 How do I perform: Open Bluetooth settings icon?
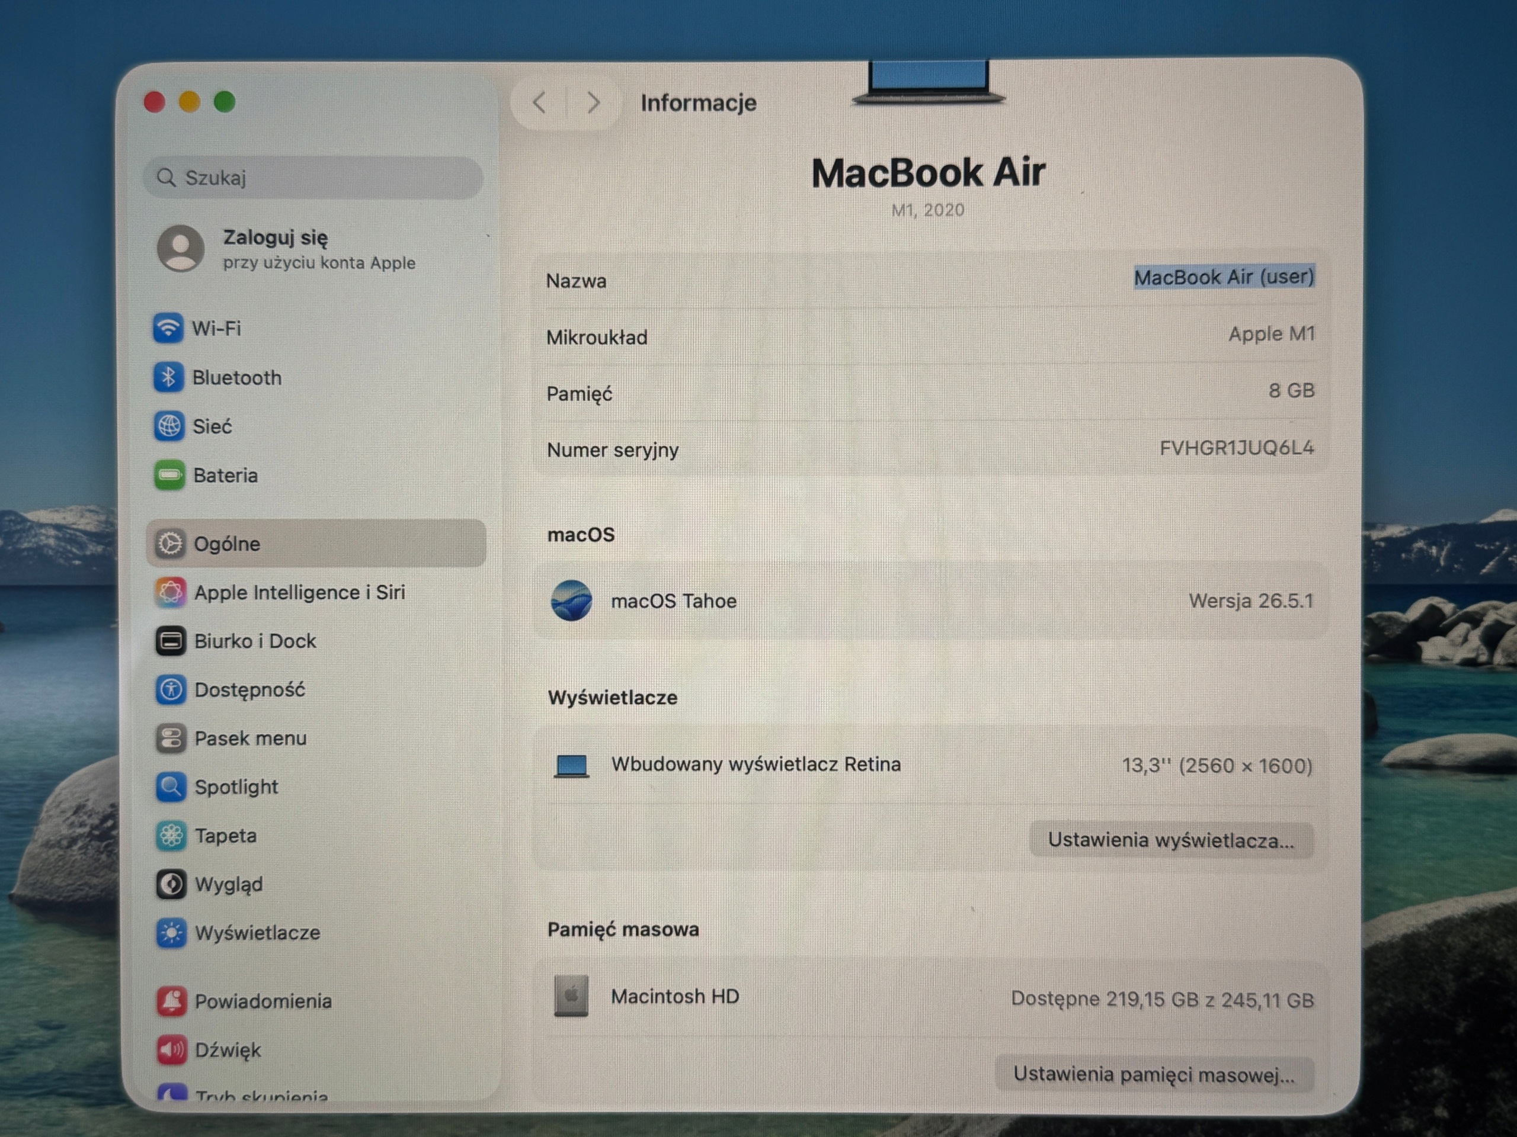[168, 377]
